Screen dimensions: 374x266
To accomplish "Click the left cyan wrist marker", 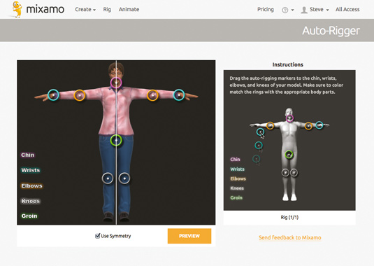I will tap(53, 95).
